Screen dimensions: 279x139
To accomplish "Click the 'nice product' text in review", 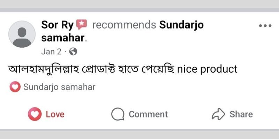I will [207, 69].
